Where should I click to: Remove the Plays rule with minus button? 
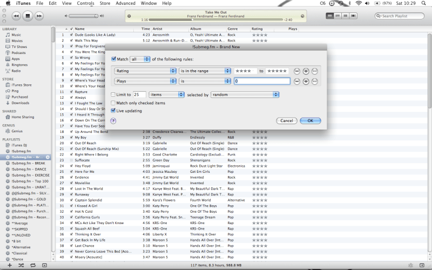(297, 82)
